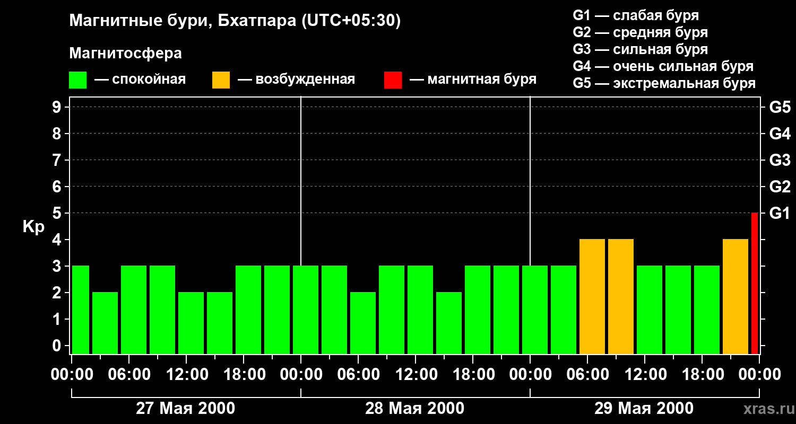
Task: Click the 'Магнитосфера' legend heading
Action: 125,54
